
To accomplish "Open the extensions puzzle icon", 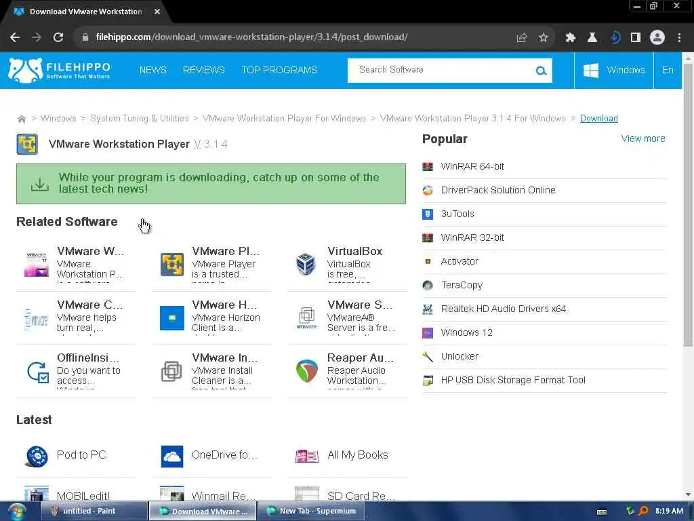I will click(x=570, y=38).
